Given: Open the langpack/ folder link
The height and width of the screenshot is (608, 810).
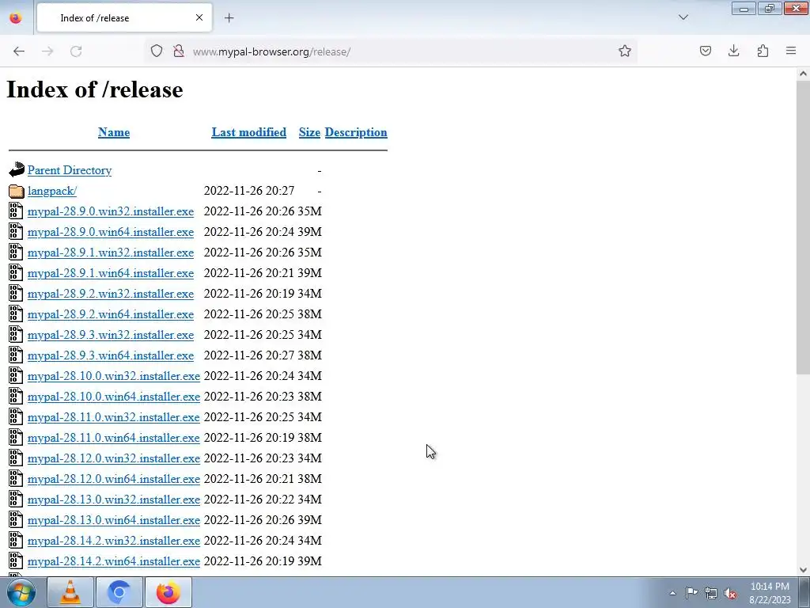Looking at the screenshot, I should [x=52, y=191].
